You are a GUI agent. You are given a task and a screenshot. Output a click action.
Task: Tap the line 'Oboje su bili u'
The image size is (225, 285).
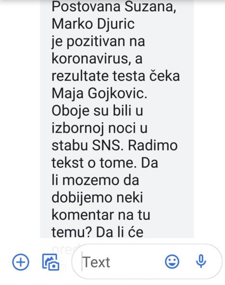click(97, 110)
